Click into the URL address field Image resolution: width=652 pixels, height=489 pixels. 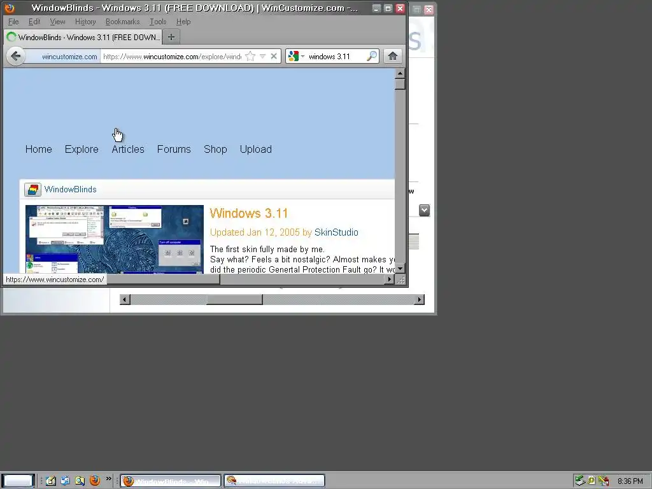pyautogui.click(x=172, y=57)
